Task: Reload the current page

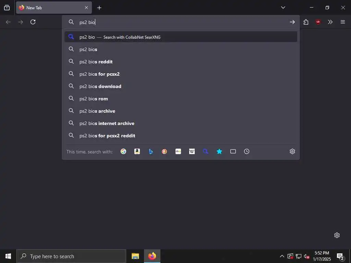Action: (33, 22)
